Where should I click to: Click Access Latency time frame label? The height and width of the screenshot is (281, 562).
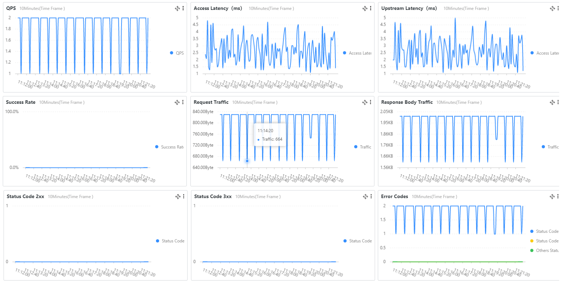click(x=271, y=9)
